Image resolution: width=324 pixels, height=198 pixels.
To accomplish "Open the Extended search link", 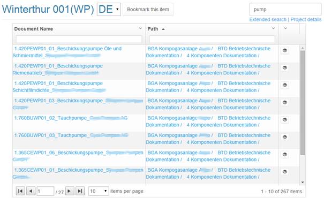I will (x=268, y=20).
